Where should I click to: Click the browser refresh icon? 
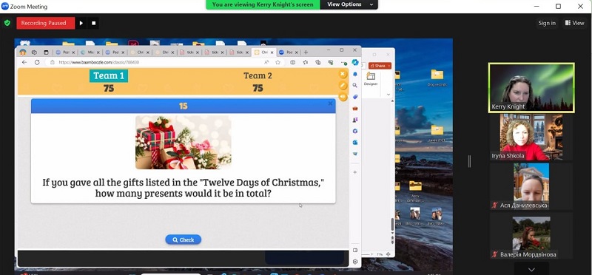point(37,62)
